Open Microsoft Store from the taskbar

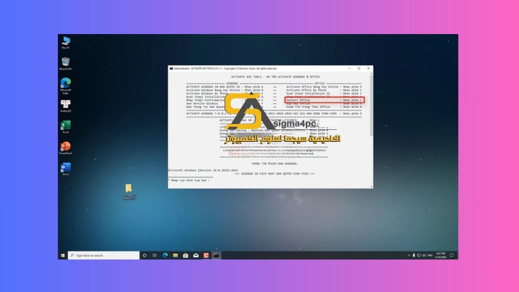(186, 255)
